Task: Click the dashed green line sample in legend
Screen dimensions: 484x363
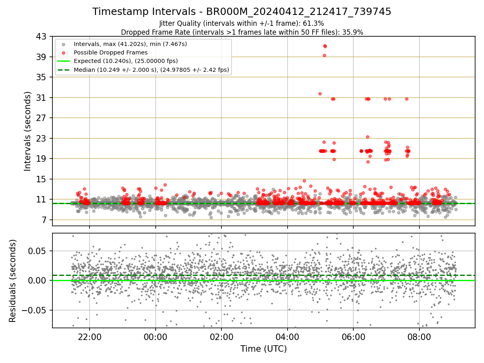Action: (x=63, y=70)
